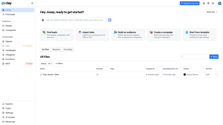Open Find leads in sidebar
The width and height of the screenshot is (223, 125).
18,14
